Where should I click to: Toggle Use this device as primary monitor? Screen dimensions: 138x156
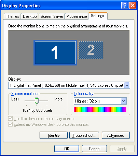coord(10,119)
